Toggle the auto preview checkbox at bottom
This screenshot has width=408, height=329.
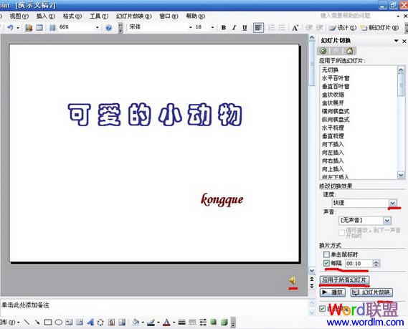(322, 309)
